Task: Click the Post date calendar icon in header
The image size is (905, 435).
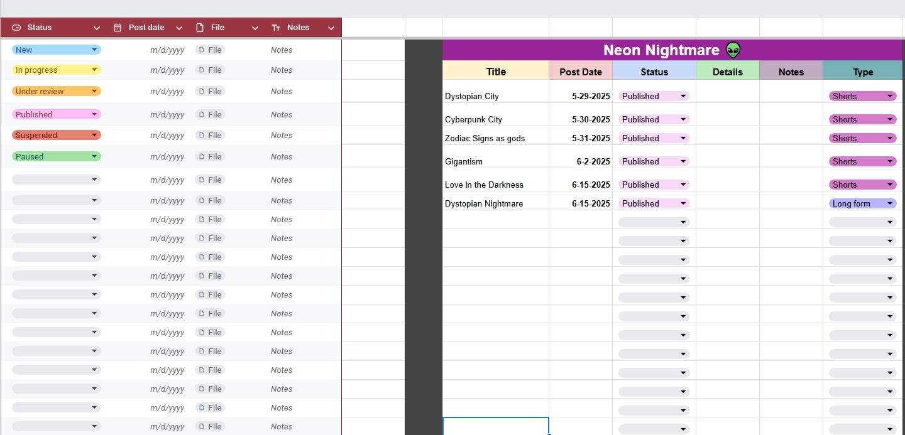Action: pyautogui.click(x=118, y=28)
